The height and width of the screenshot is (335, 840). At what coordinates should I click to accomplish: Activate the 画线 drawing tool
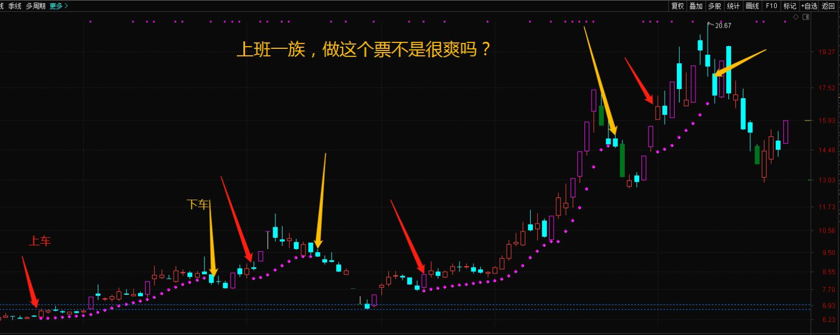tap(752, 6)
